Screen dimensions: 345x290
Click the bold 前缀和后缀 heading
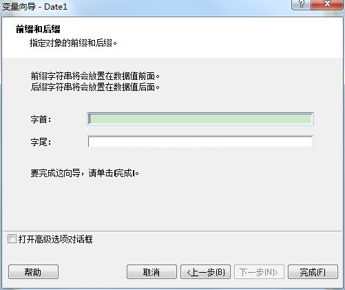(38, 29)
